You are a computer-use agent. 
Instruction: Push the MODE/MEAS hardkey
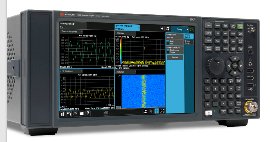pyautogui.click(x=209, y=48)
